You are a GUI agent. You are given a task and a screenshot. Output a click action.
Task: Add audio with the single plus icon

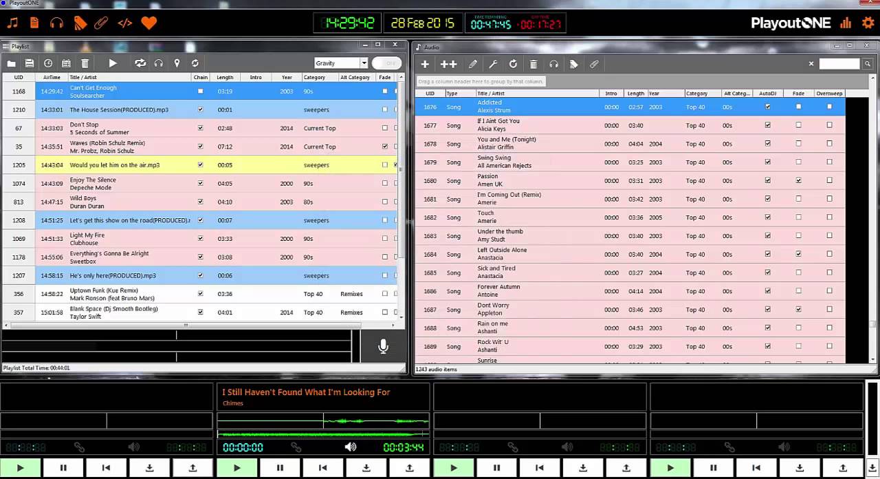pos(425,64)
